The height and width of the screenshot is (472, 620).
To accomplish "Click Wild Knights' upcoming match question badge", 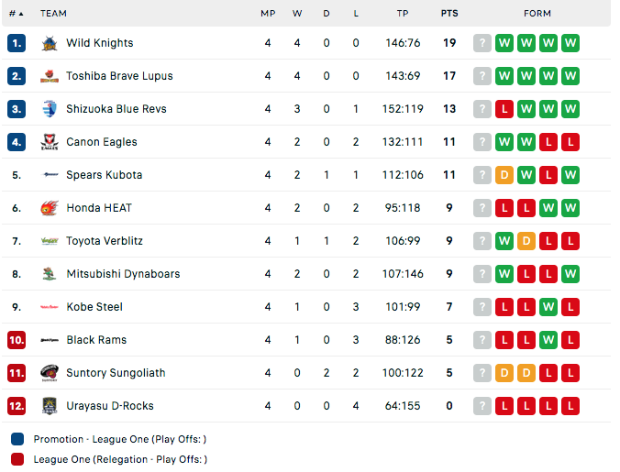I will (482, 43).
